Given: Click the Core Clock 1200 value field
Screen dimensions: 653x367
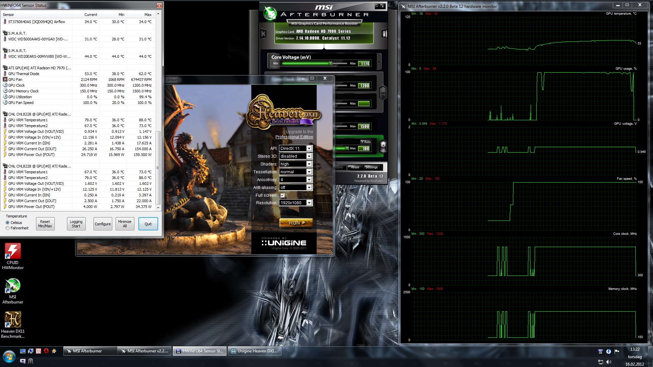Looking at the screenshot, I should (364, 86).
